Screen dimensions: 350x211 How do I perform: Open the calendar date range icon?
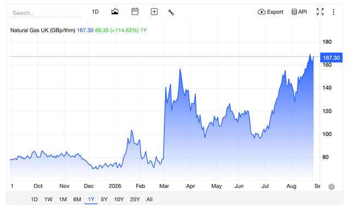135,11
